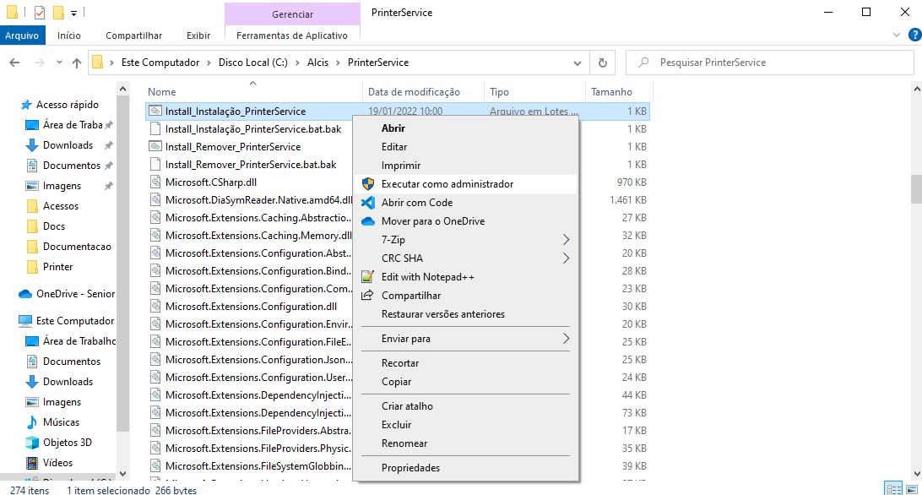The width and height of the screenshot is (922, 495).
Task: Switch to large icons view at bottom right
Action: (x=911, y=488)
